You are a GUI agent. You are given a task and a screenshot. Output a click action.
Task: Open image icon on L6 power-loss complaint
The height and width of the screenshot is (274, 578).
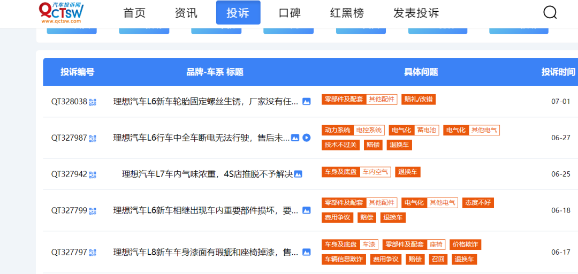(x=295, y=138)
